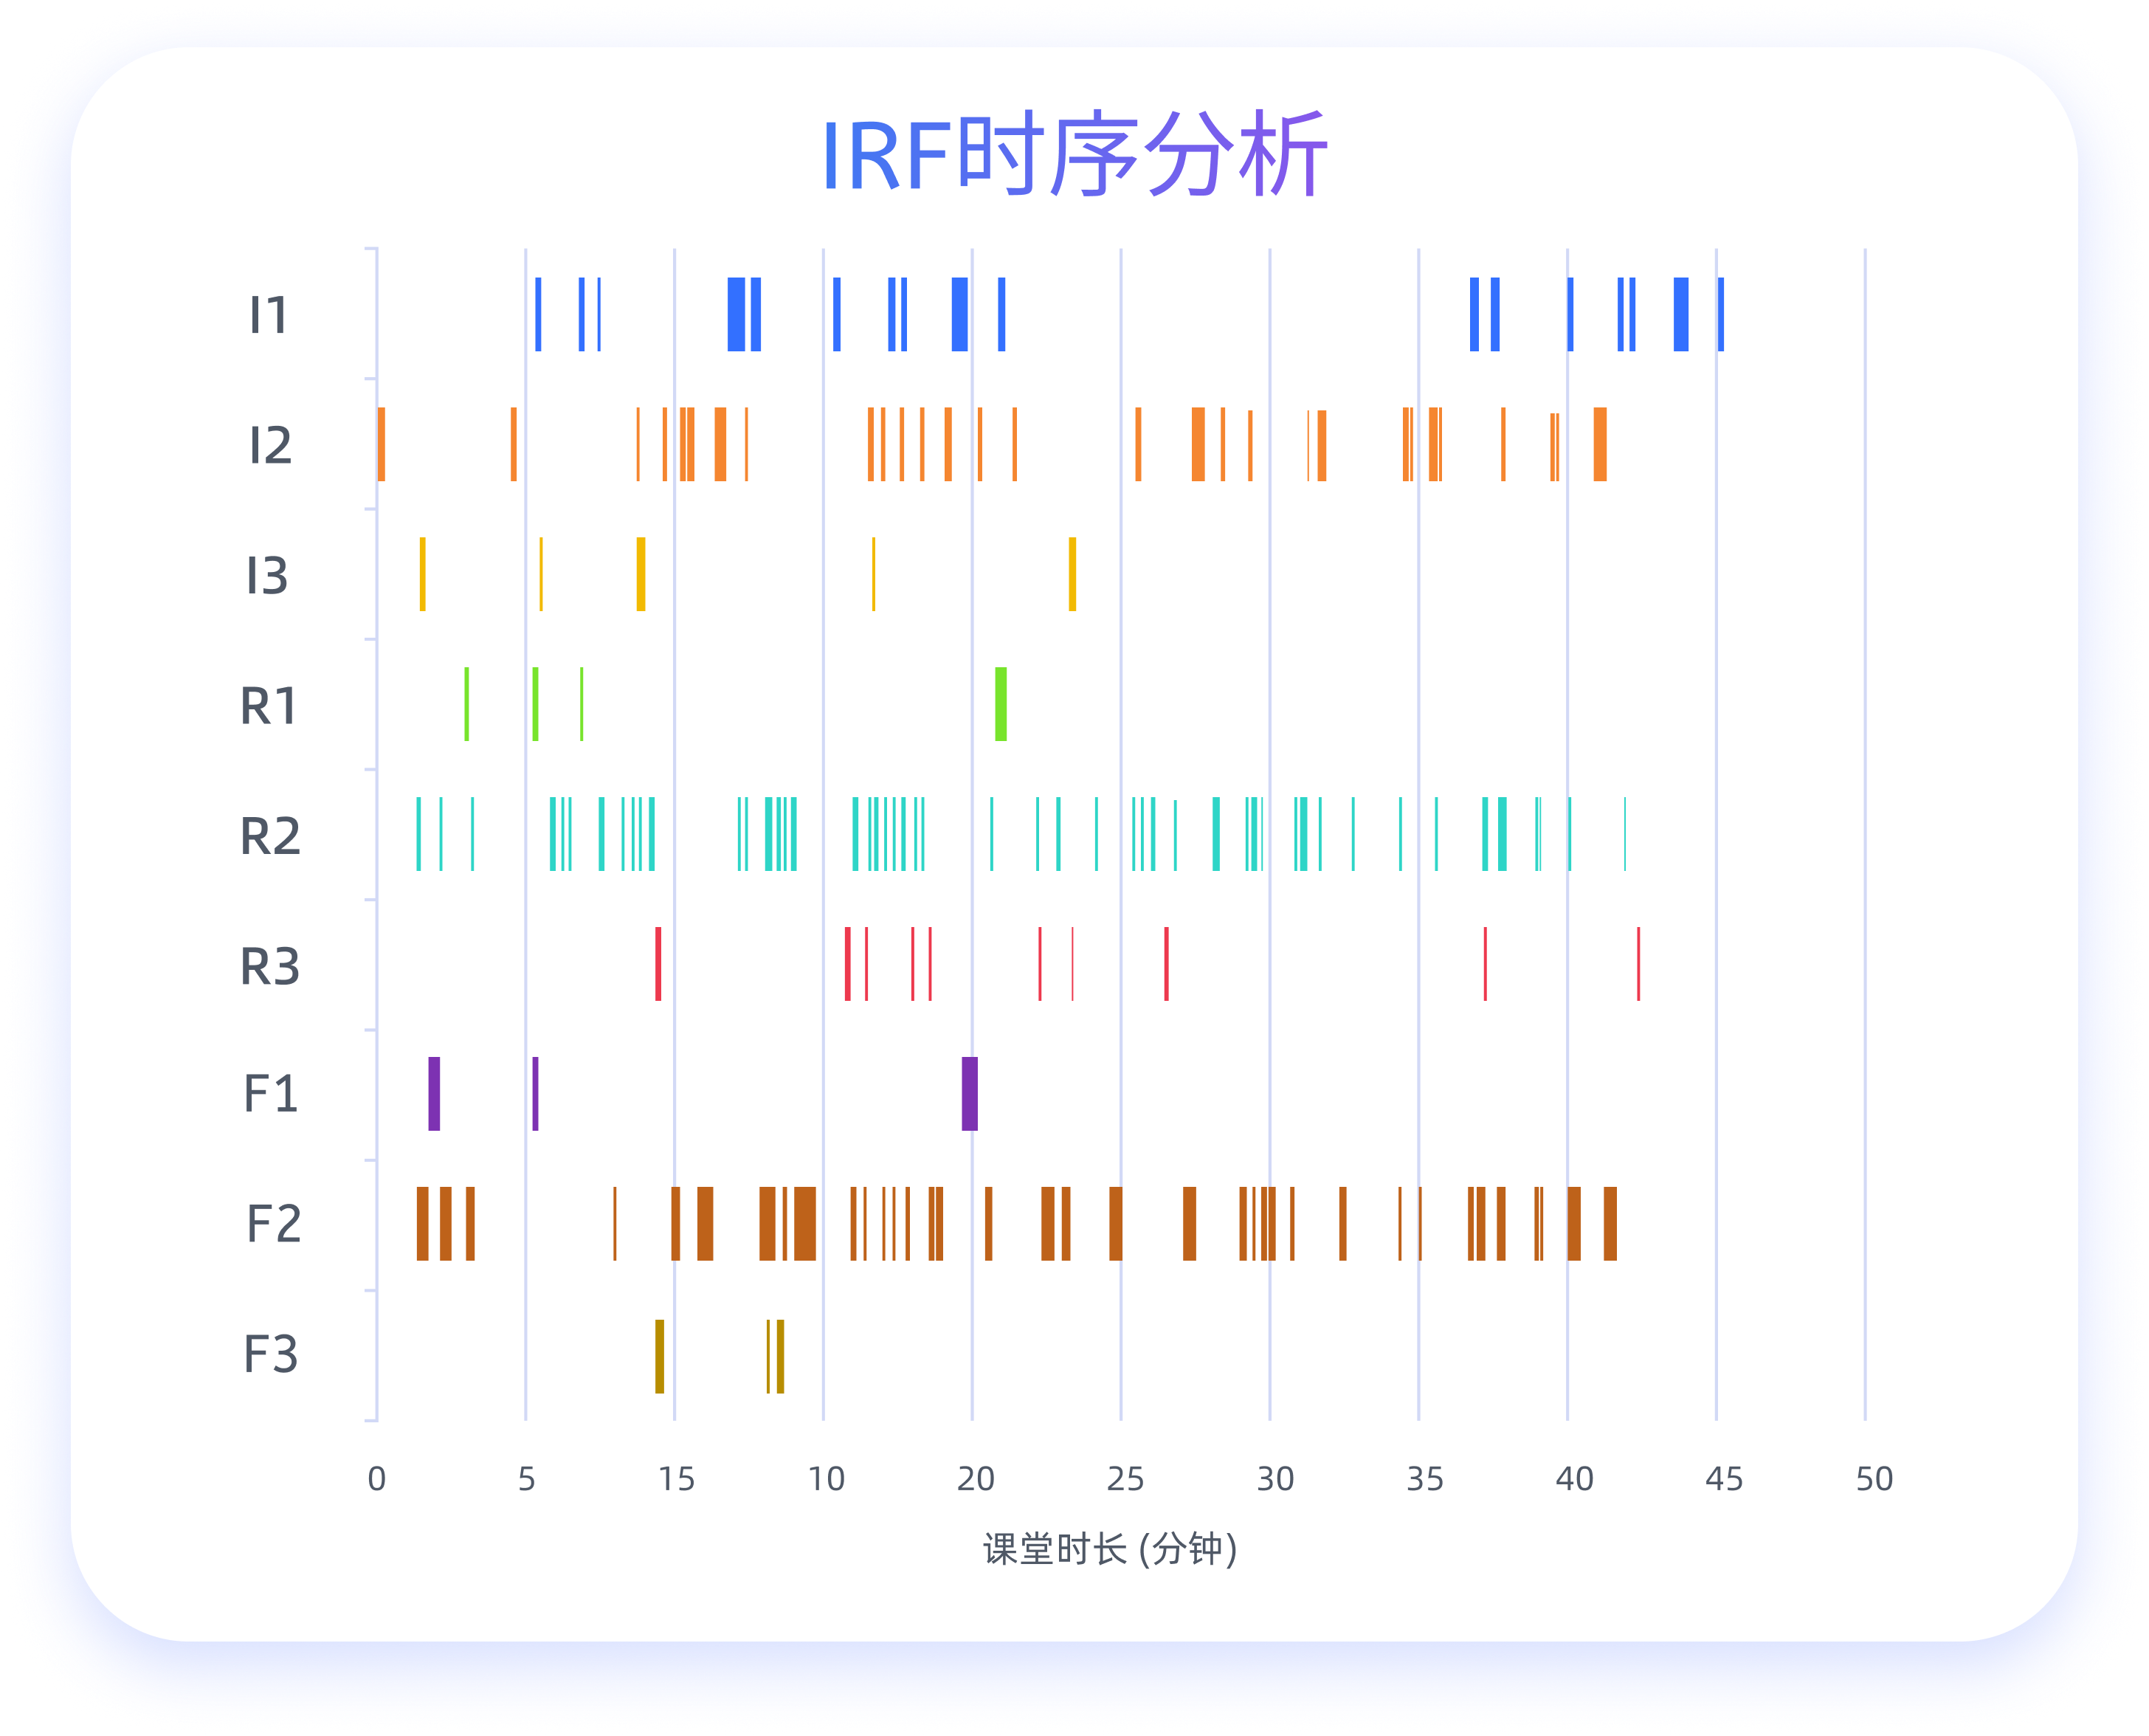
Task: Click the last blue bar in the I1 row
Action: tap(1720, 314)
